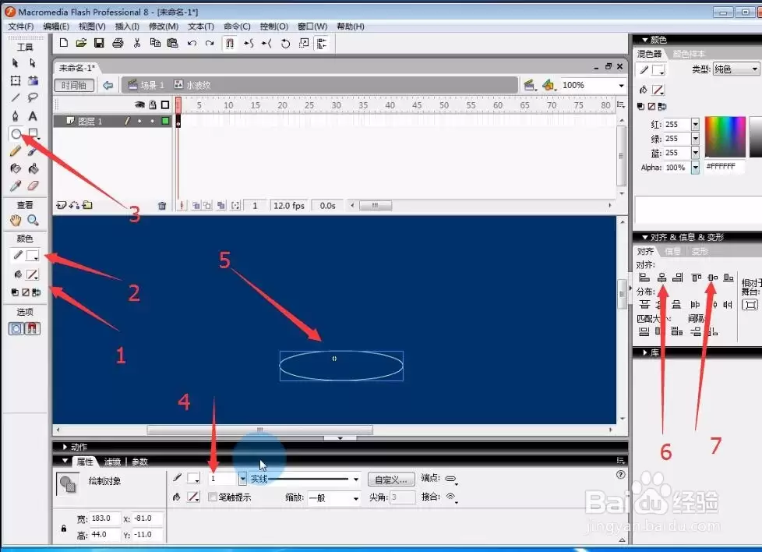
Task: Open the 类型 fill type dropdown
Action: 736,69
